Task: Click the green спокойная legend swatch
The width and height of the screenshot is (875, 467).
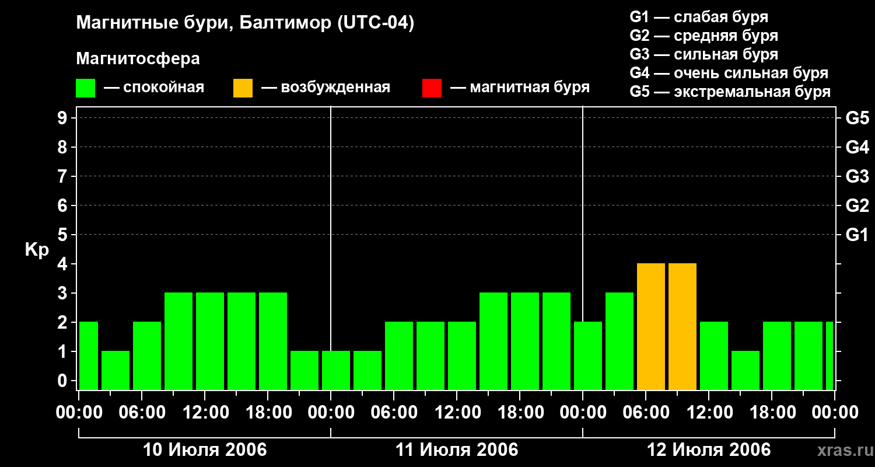Action: [x=86, y=88]
